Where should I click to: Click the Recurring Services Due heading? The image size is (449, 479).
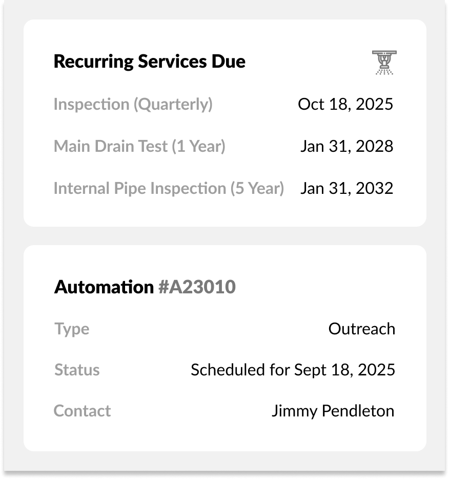[149, 62]
